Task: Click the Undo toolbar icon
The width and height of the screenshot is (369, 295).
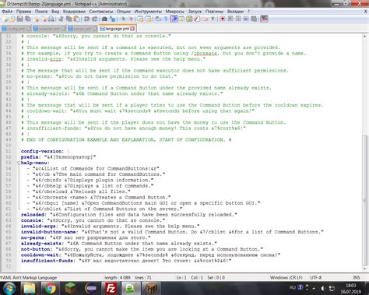Action: pos(86,19)
